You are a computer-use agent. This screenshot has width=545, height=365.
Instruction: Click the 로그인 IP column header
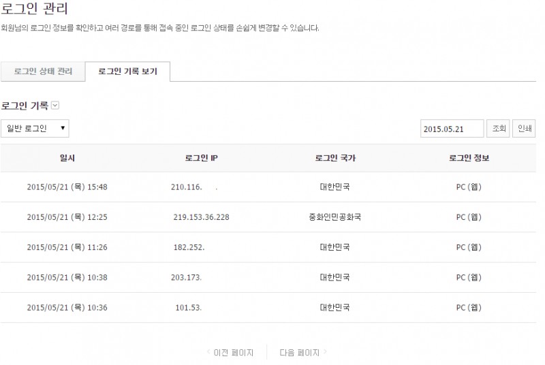click(201, 158)
